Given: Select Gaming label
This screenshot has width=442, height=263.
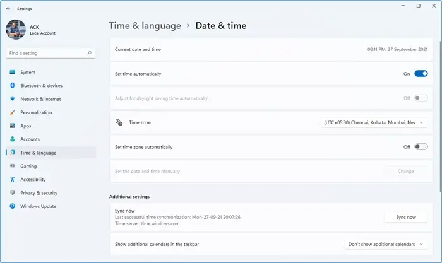Looking at the screenshot, I should [x=28, y=166].
